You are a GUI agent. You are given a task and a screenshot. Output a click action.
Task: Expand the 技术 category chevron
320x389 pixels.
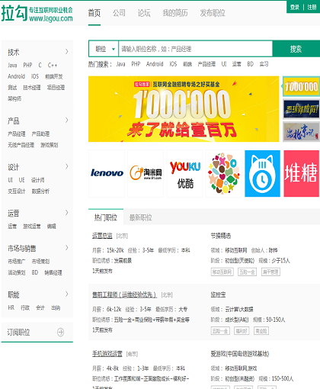[x=66, y=52]
